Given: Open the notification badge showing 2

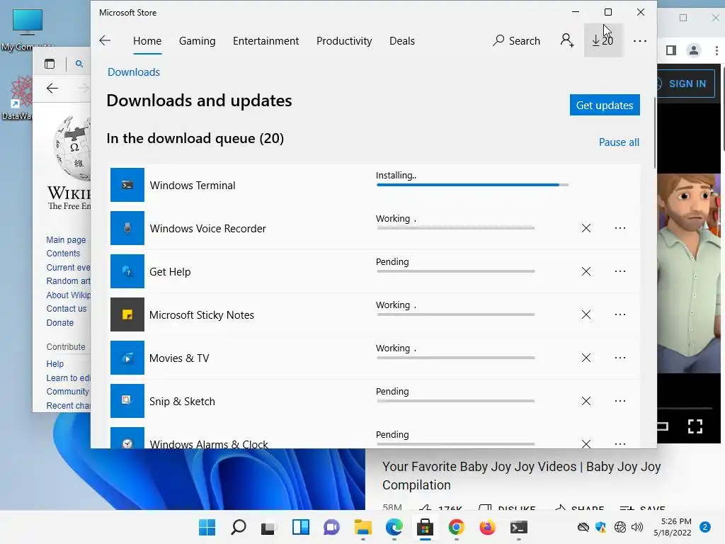Looking at the screenshot, I should 705,527.
